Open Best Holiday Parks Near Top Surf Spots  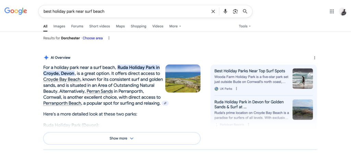[250, 71]
